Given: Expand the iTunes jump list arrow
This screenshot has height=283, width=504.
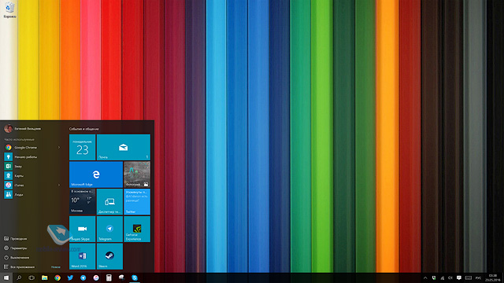Looking at the screenshot, I should (59, 186).
